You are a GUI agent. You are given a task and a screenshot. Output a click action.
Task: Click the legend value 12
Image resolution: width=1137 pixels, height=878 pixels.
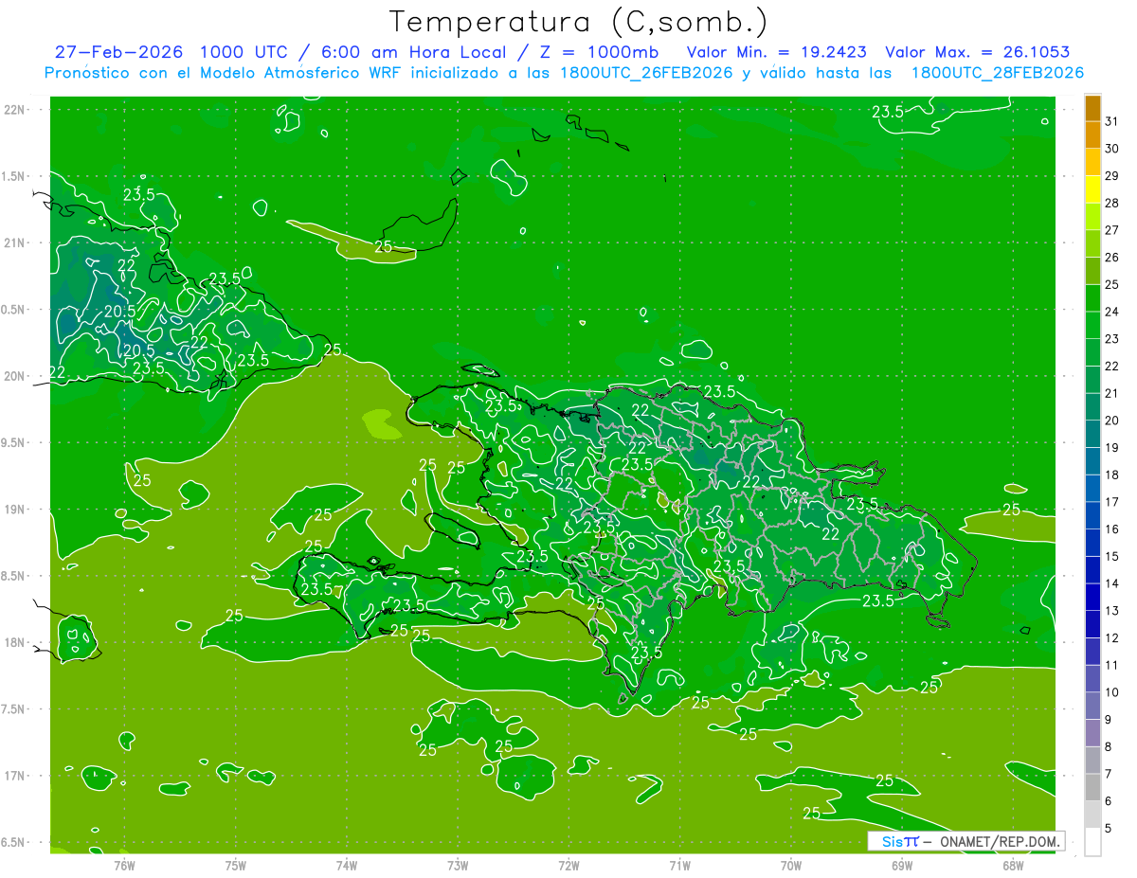point(1112,637)
